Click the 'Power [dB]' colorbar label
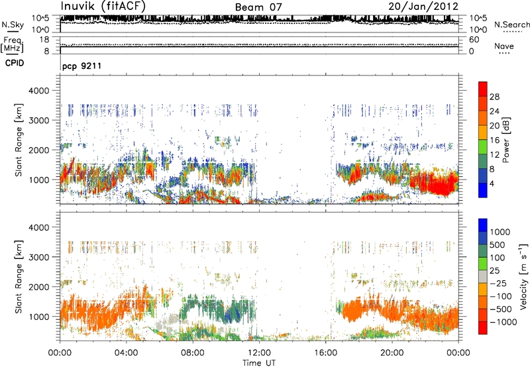This screenshot has width=530, height=367. tap(505, 140)
